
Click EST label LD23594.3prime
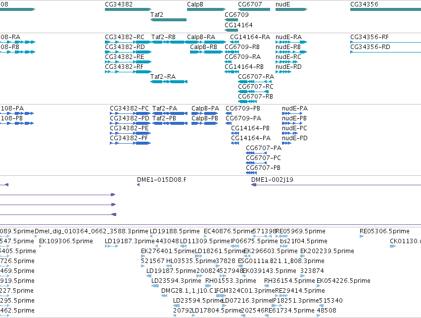pyautogui.click(x=177, y=281)
